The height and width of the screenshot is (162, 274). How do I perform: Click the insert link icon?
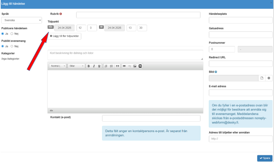pos(124,66)
